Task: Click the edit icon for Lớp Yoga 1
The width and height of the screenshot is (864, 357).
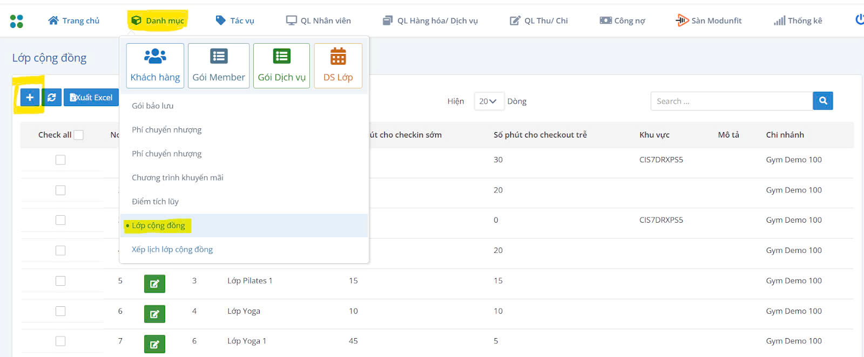Action: (x=154, y=344)
